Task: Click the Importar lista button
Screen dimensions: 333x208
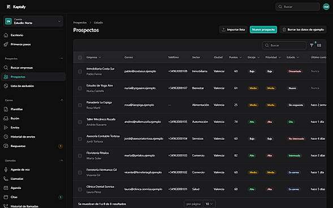Action: pos(233,30)
